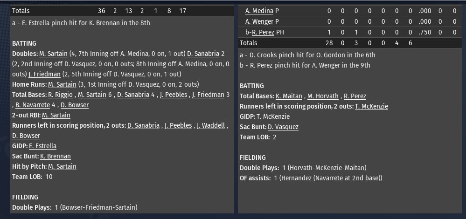
Task: Click M. Sartain in Home Runs line
Action: tap(62, 85)
